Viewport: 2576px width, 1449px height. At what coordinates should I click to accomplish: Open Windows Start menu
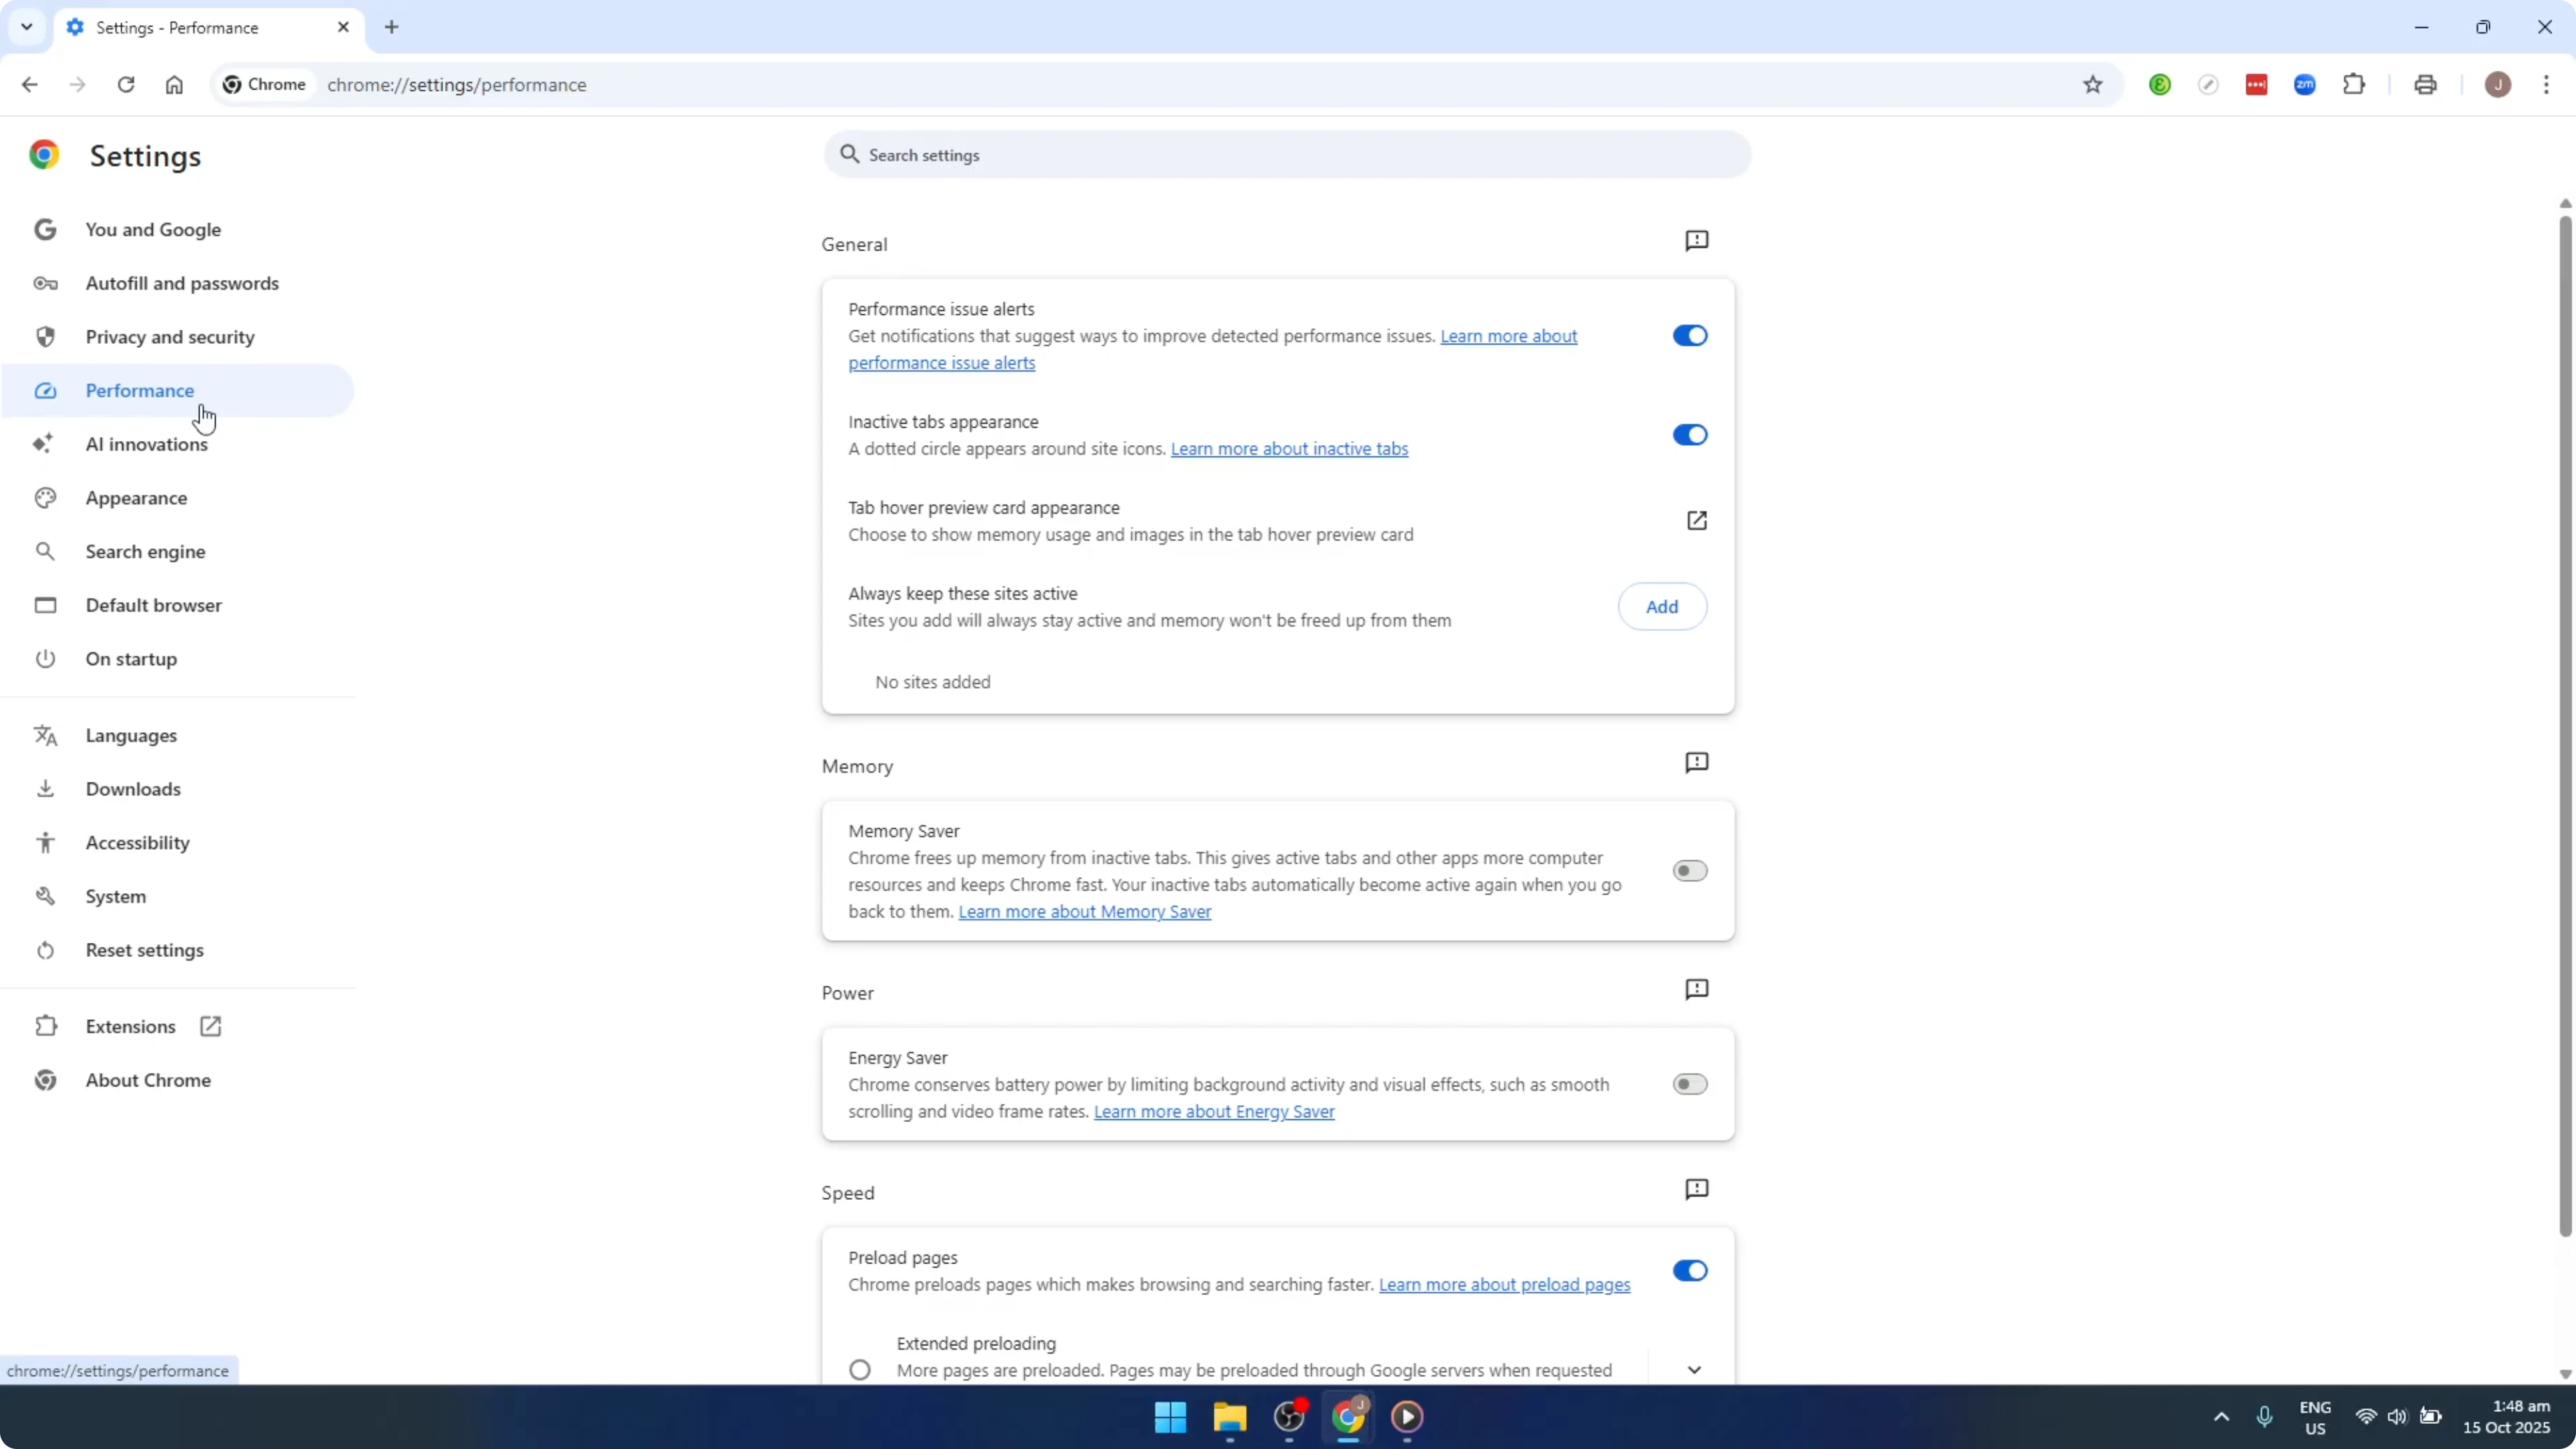[1170, 1416]
